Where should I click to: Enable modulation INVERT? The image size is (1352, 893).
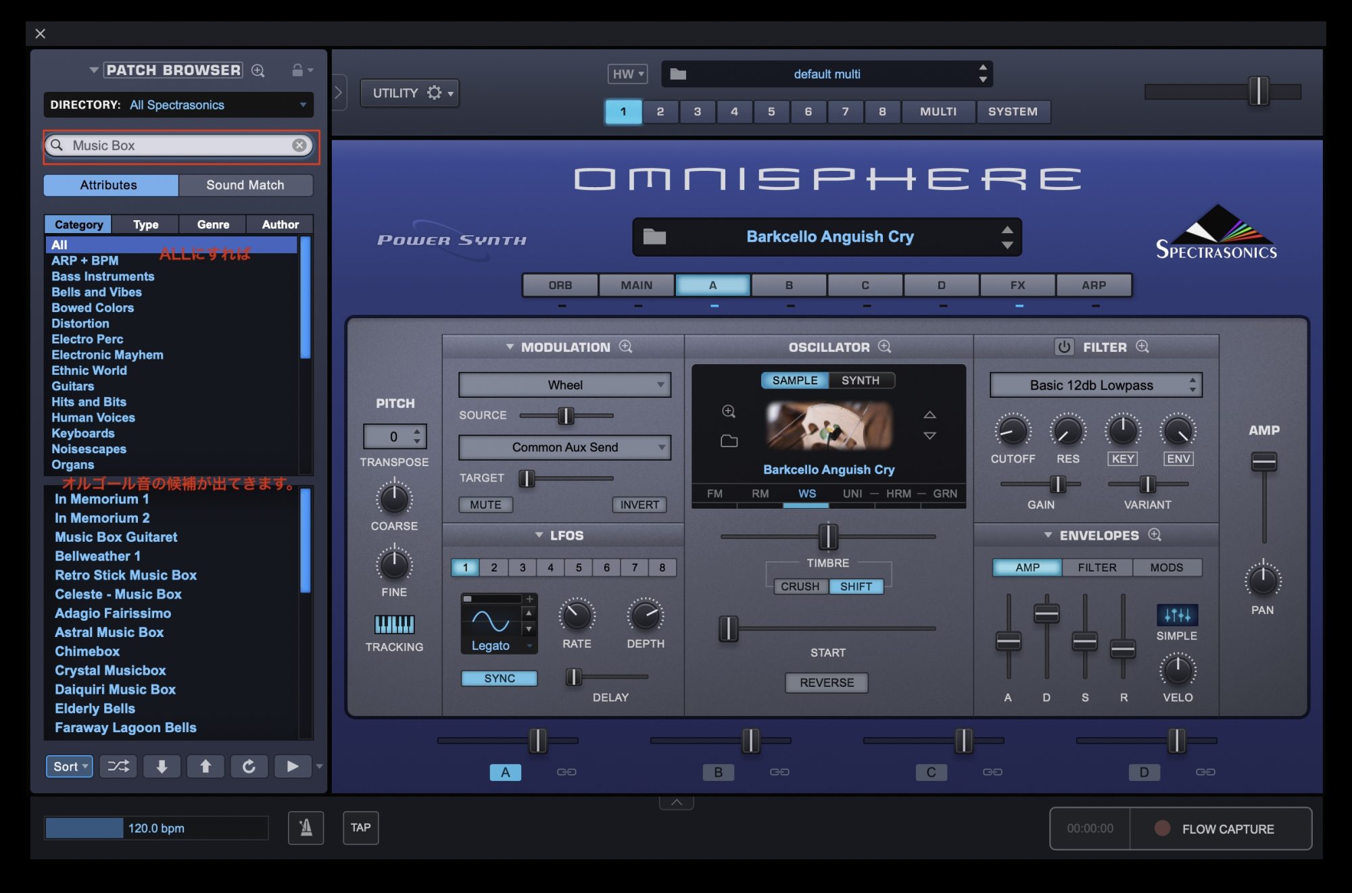[x=639, y=505]
